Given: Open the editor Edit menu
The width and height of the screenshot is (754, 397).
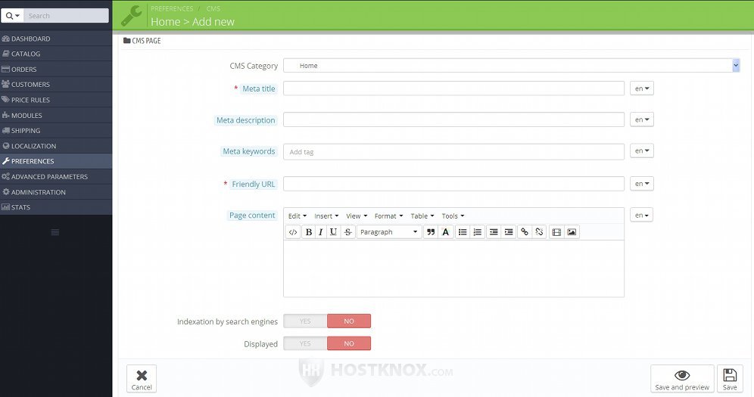Looking at the screenshot, I should [x=298, y=216].
